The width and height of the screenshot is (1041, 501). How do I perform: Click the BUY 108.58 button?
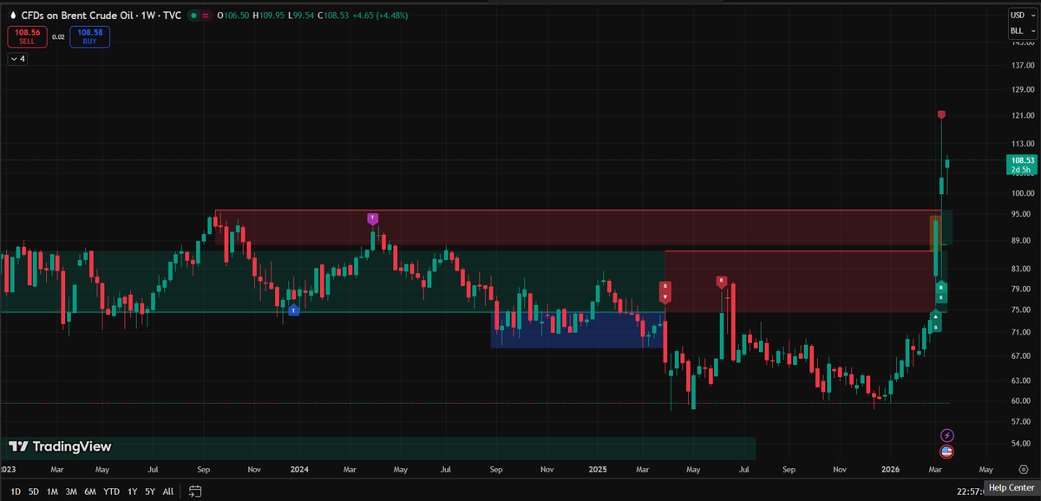pyautogui.click(x=91, y=36)
